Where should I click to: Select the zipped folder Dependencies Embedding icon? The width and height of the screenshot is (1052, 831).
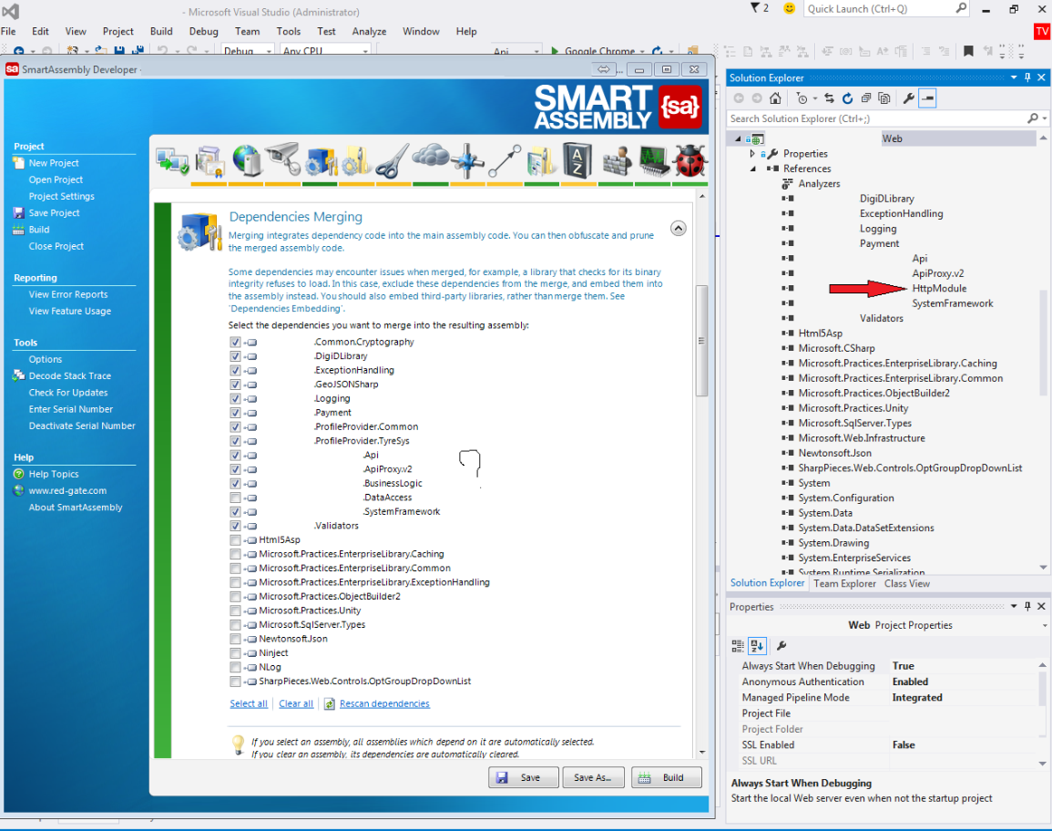click(356, 160)
